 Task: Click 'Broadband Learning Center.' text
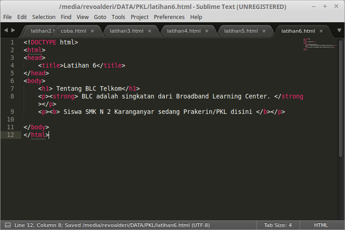223,96
